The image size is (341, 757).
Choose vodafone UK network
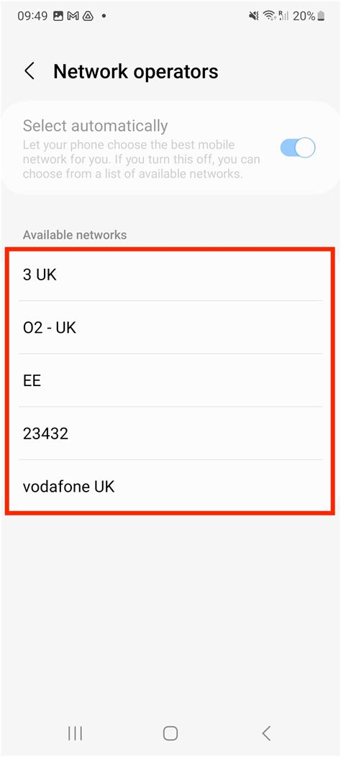click(x=170, y=486)
